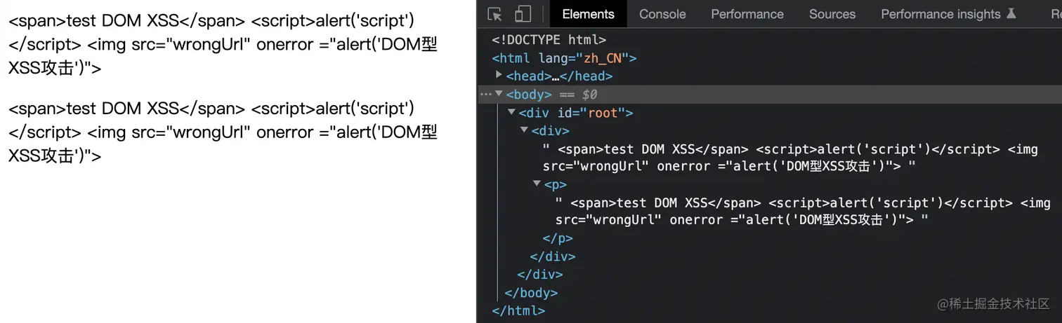The width and height of the screenshot is (1062, 323).
Task: Toggle the device toolbar icon
Action: [x=522, y=14]
